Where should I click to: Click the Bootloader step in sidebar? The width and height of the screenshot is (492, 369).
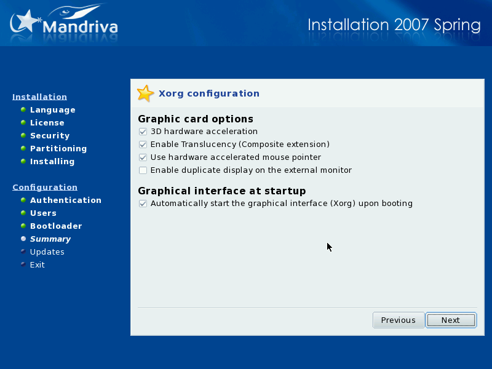pyautogui.click(x=56, y=226)
